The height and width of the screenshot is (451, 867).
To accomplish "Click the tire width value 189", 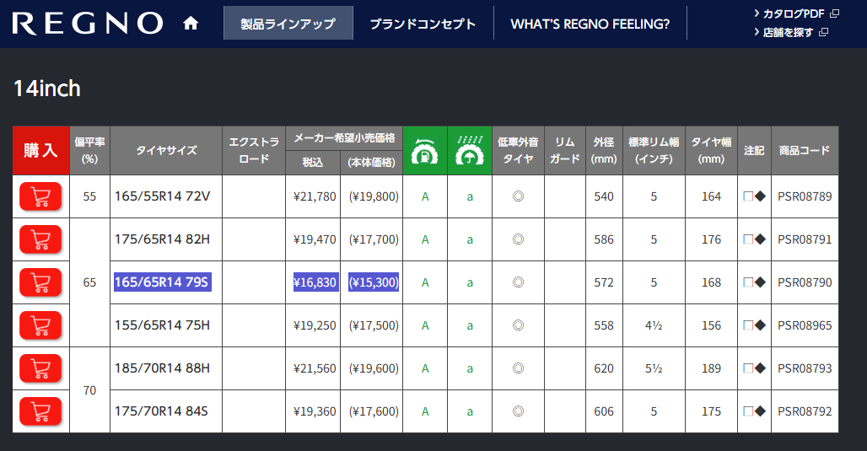I will [x=711, y=368].
